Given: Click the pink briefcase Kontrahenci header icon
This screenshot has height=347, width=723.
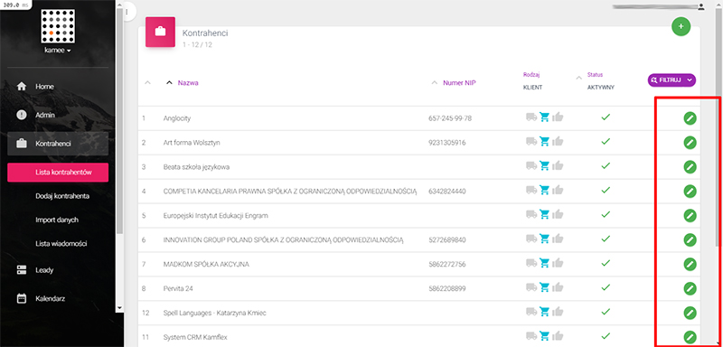Looking at the screenshot, I should [x=161, y=32].
